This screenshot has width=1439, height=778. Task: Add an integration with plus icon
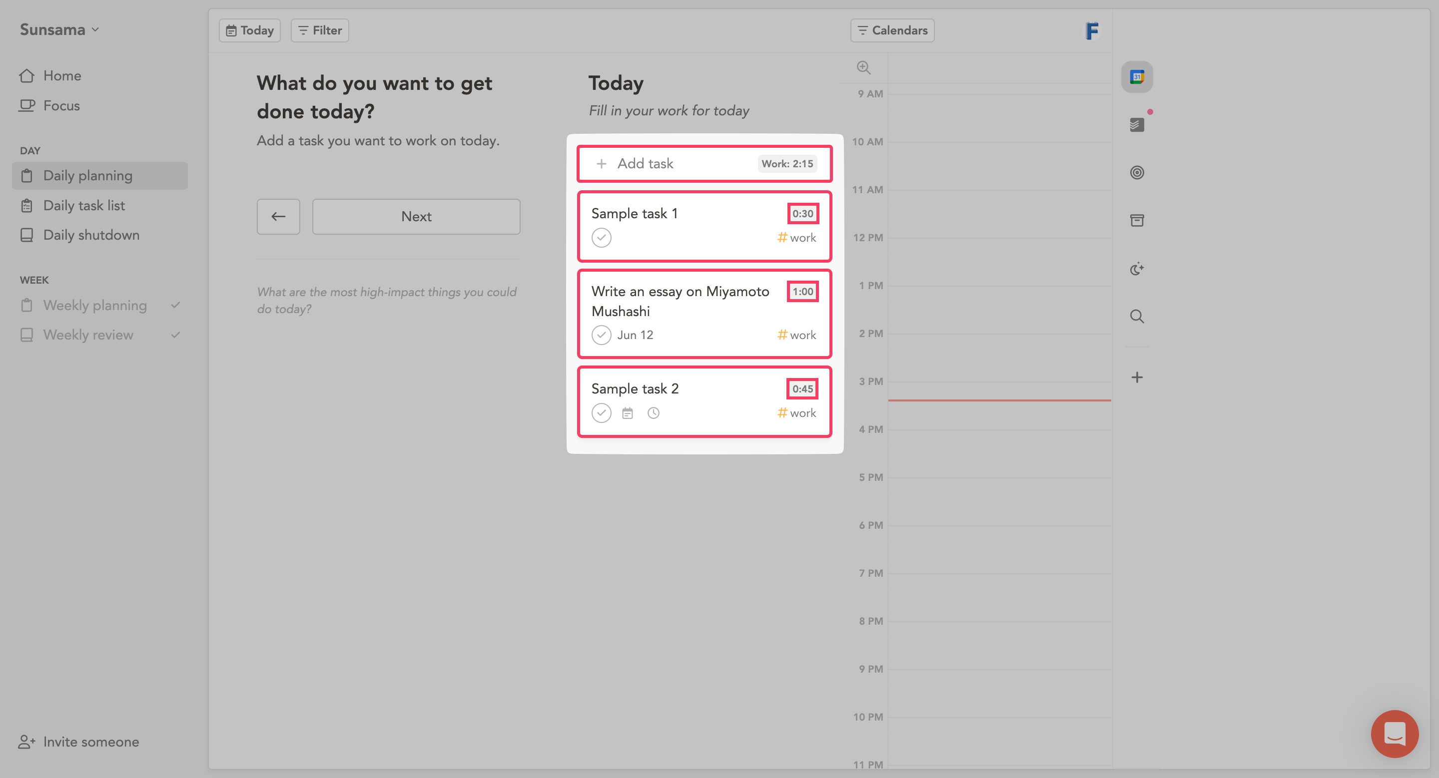(1137, 378)
